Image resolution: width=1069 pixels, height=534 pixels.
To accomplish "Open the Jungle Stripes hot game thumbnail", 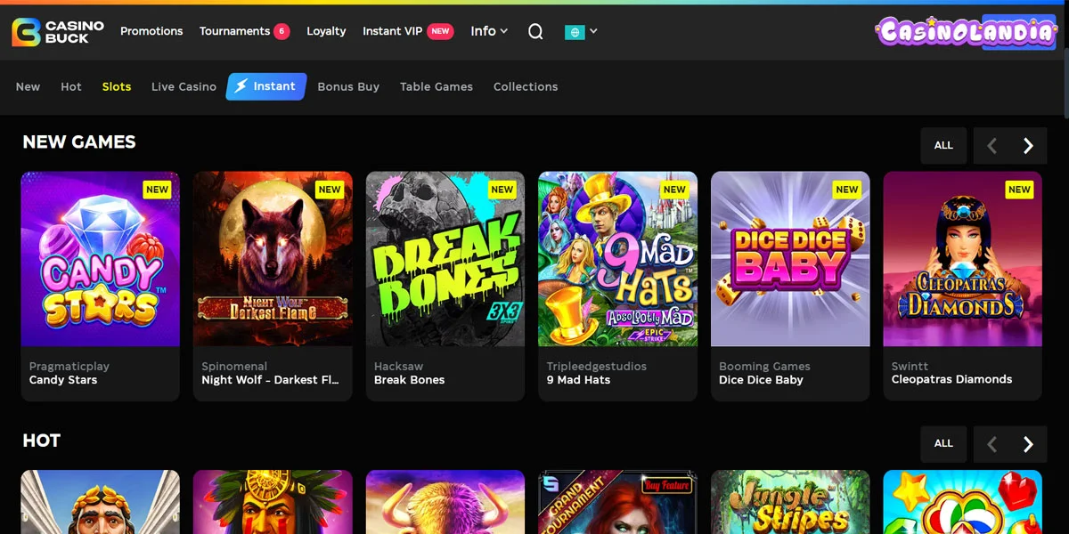I will pos(790,502).
